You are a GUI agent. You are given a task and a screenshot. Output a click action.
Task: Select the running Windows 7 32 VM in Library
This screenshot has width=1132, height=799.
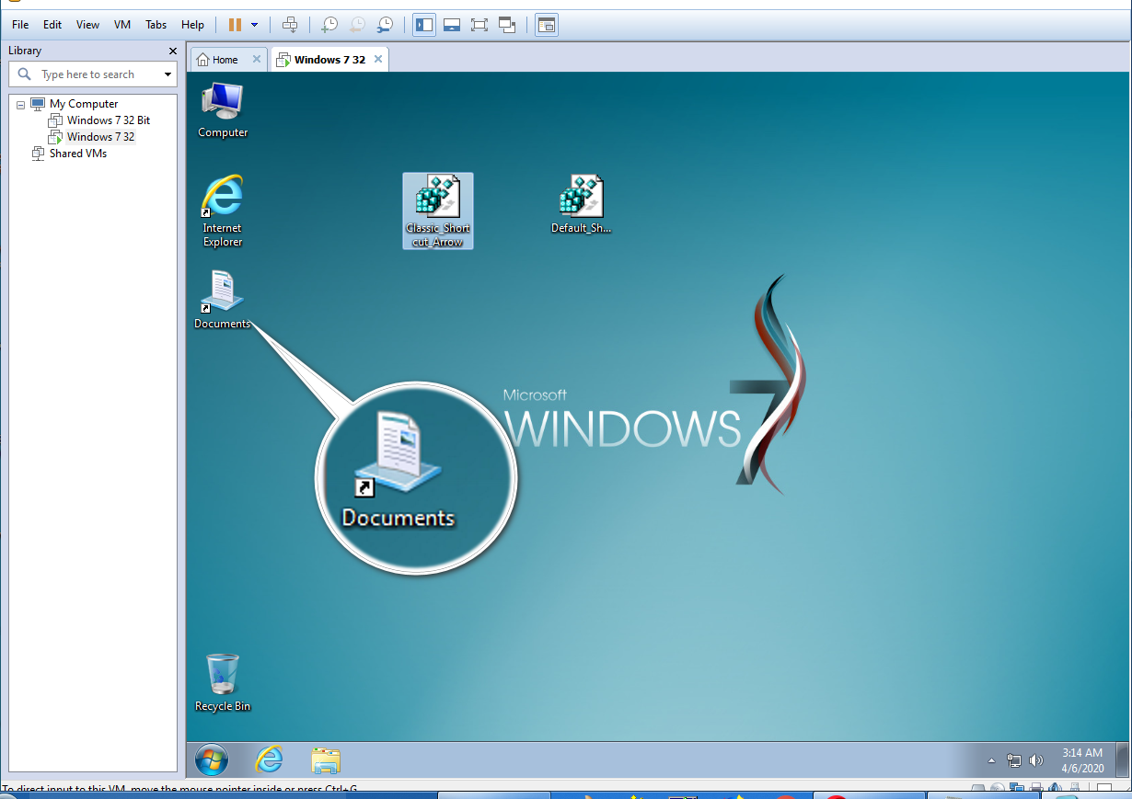pyautogui.click(x=101, y=137)
